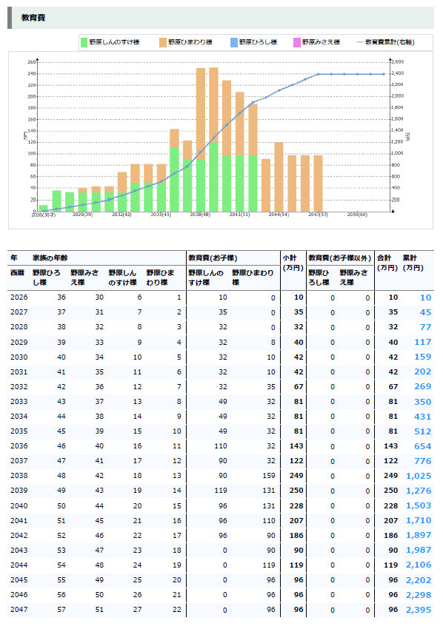Select the year cell 2045

coord(19,580)
